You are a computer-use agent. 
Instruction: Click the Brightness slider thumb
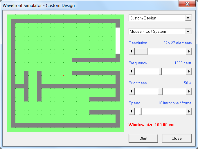click(160, 91)
